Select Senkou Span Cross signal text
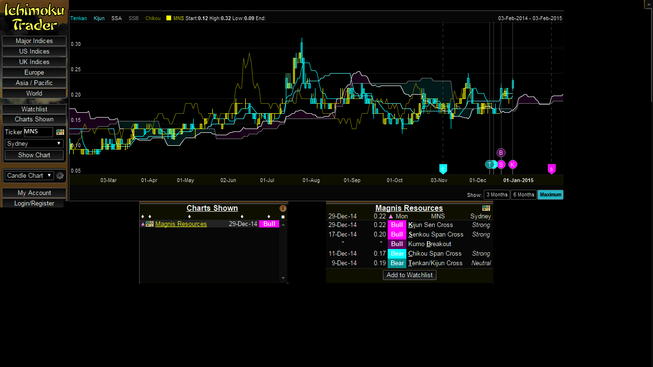Screen dimensions: 653x367 436,235
